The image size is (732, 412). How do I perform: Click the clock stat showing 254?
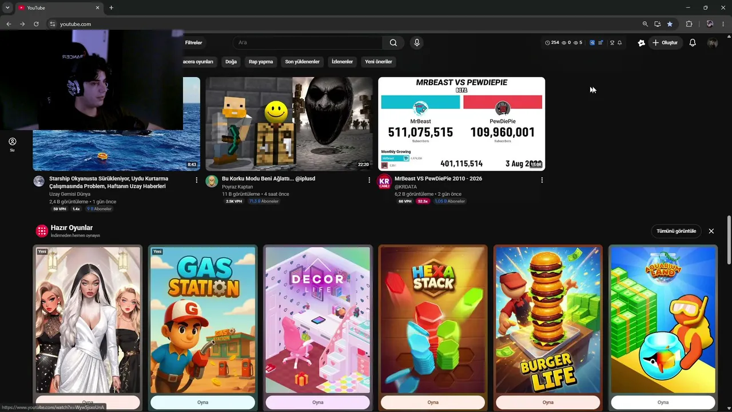552,43
